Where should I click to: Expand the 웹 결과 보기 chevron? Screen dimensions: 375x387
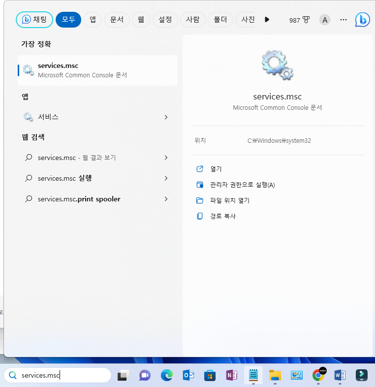tap(166, 158)
